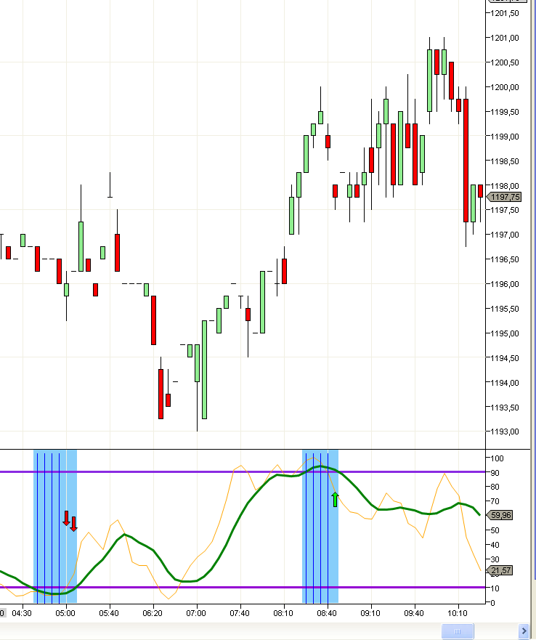Click the oscillator 50 scale label
This screenshot has width=536, height=640.
pos(495,530)
